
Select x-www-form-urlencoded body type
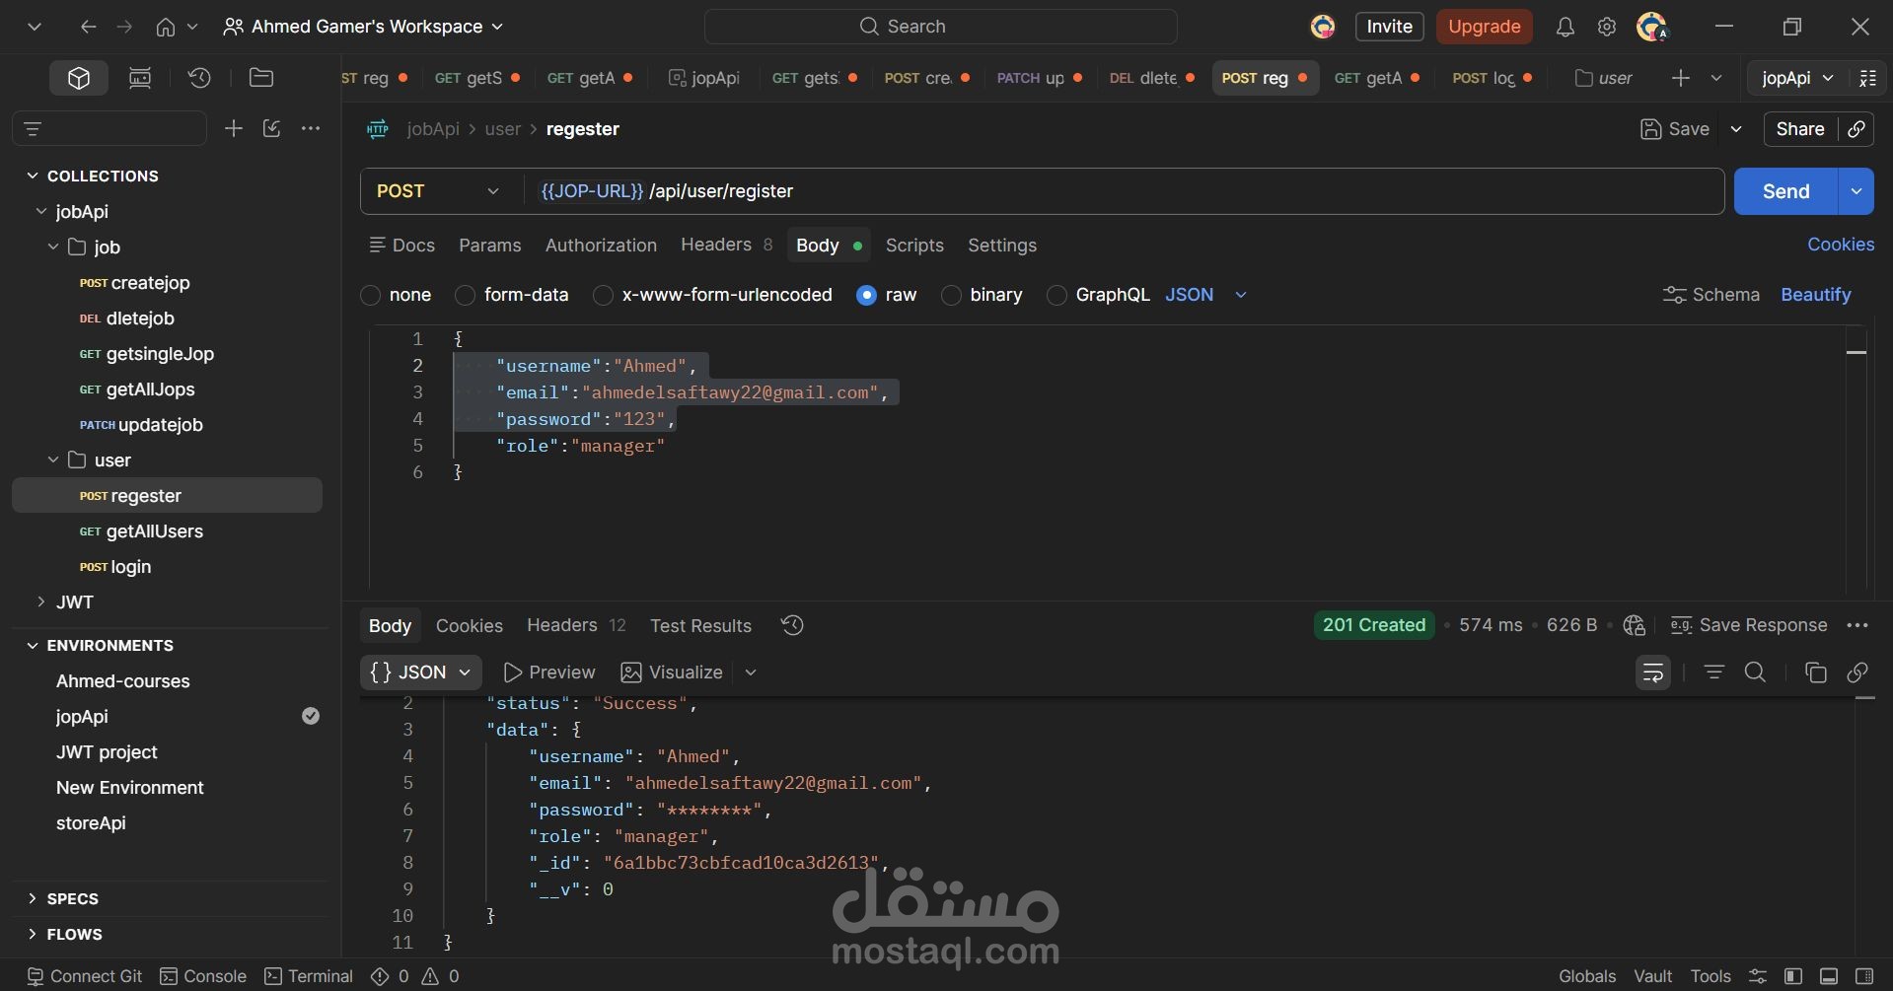click(603, 295)
